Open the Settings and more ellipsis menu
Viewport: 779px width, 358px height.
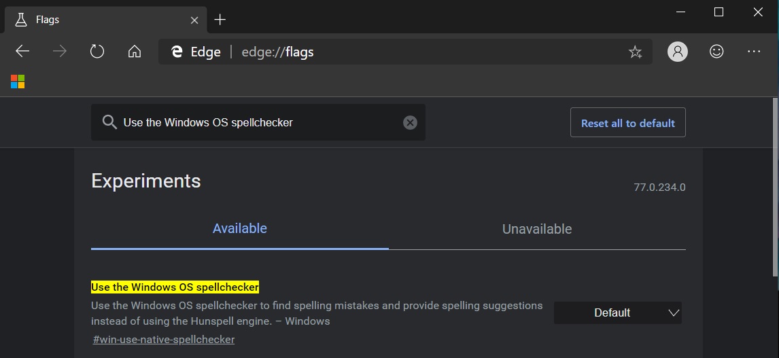point(754,52)
